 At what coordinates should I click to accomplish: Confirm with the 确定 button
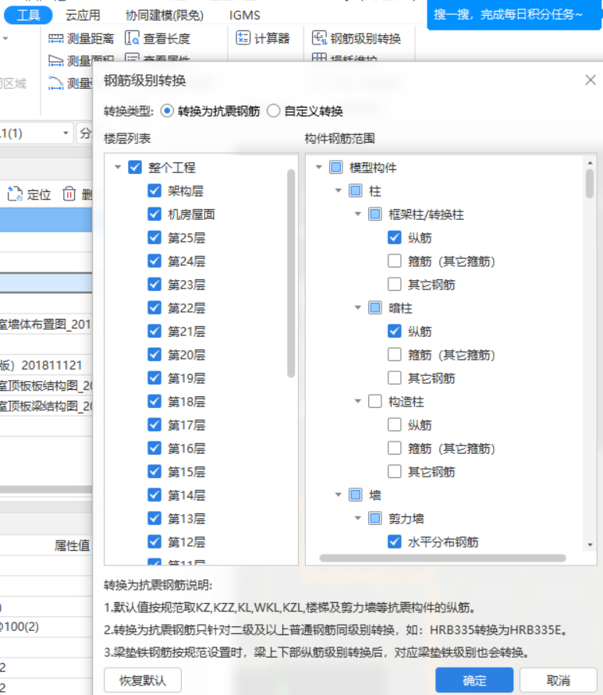tap(474, 680)
